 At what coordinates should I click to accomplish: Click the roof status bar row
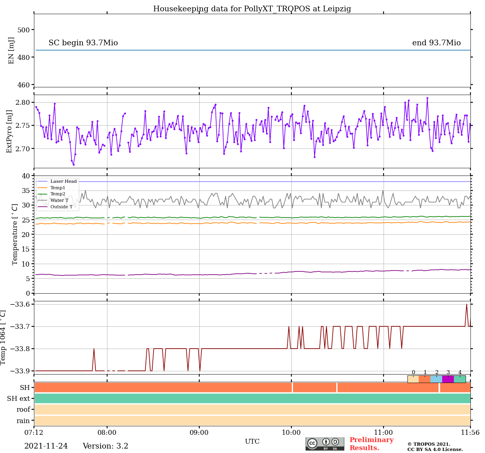click(x=252, y=409)
